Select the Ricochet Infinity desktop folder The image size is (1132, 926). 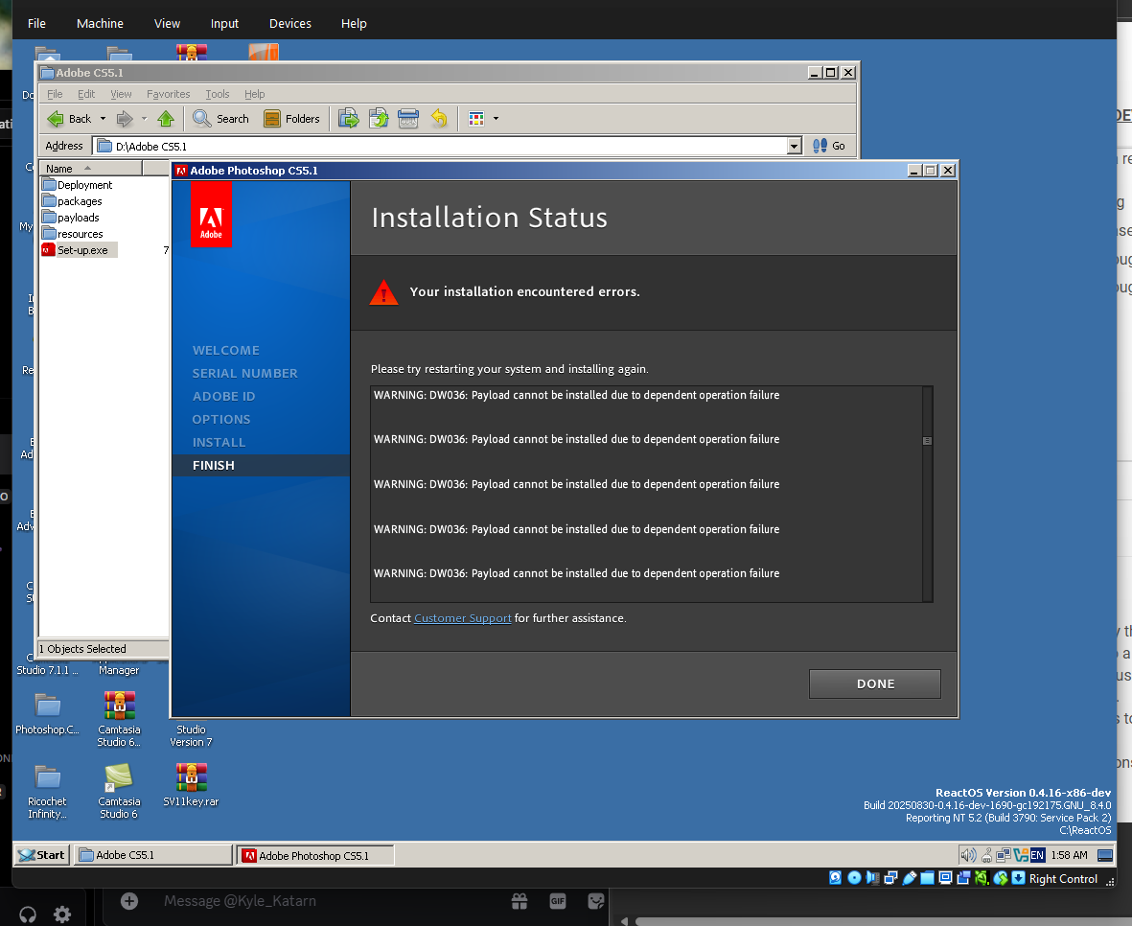[48, 791]
